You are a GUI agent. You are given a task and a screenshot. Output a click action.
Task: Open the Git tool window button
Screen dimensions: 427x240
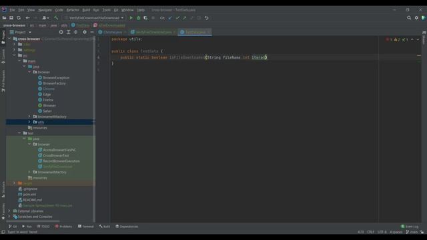click(x=13, y=227)
